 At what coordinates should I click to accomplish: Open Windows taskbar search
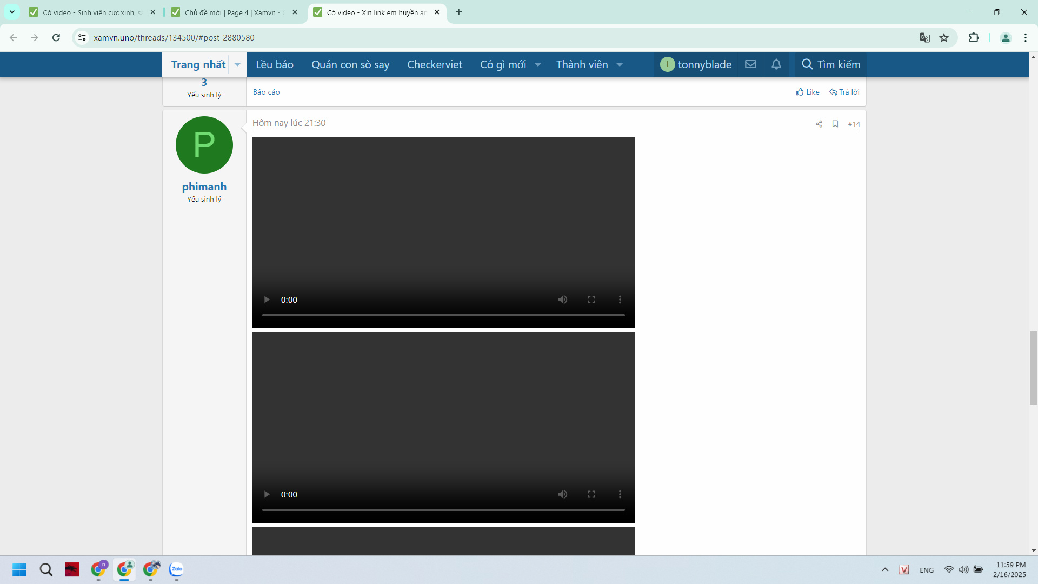[46, 569]
